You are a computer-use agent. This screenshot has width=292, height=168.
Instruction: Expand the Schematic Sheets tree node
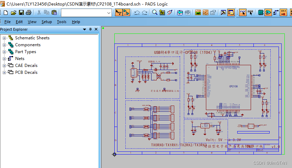coord(4,38)
